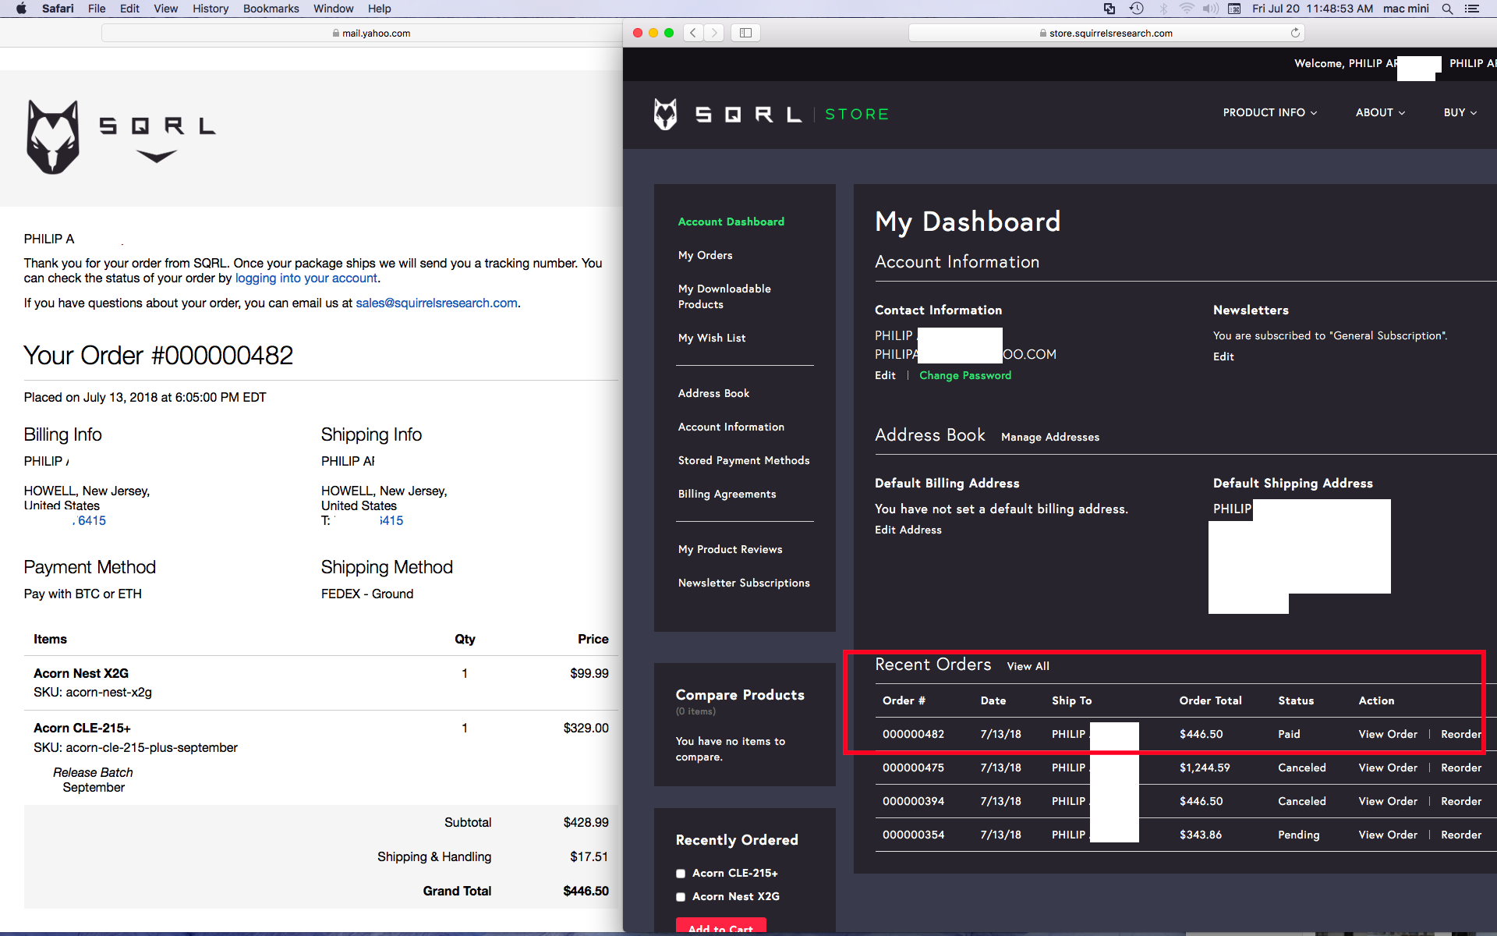Open the History menu

(x=211, y=9)
